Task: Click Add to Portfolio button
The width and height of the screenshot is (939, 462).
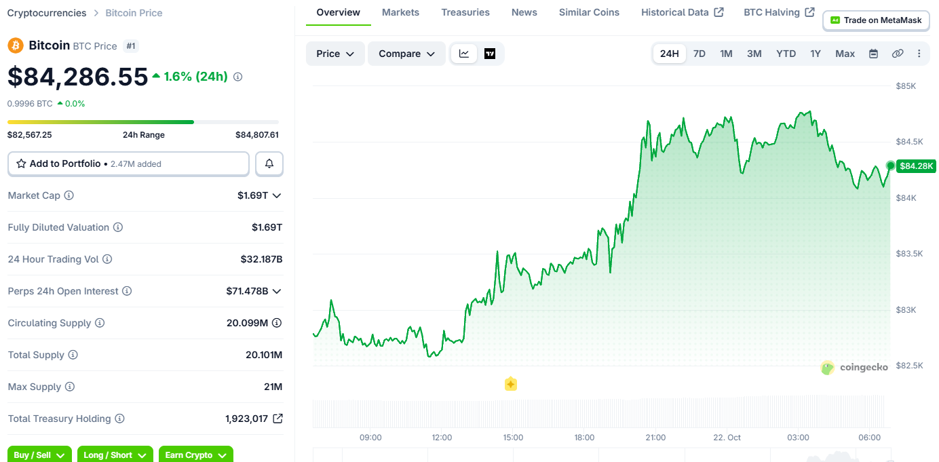Action: 128,163
